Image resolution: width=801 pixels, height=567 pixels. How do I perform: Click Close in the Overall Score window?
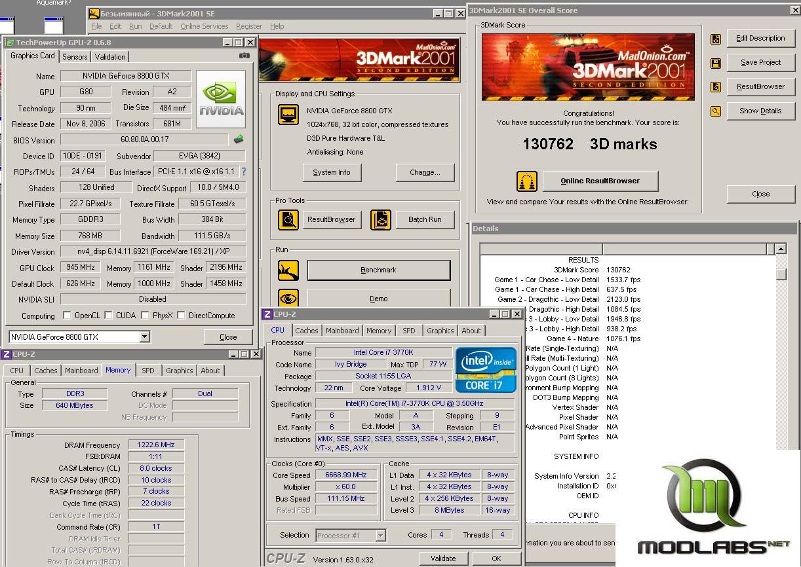[x=760, y=194]
